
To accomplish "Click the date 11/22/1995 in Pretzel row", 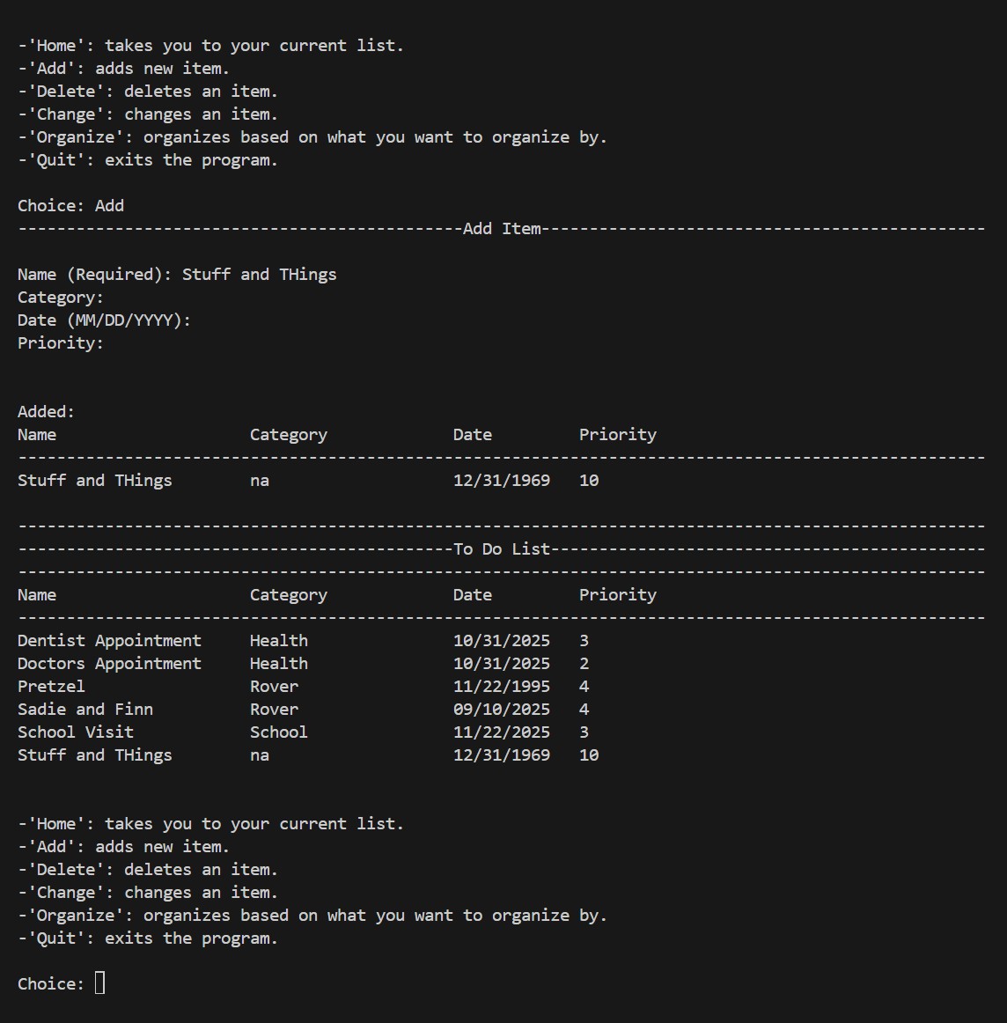I will [x=501, y=687].
